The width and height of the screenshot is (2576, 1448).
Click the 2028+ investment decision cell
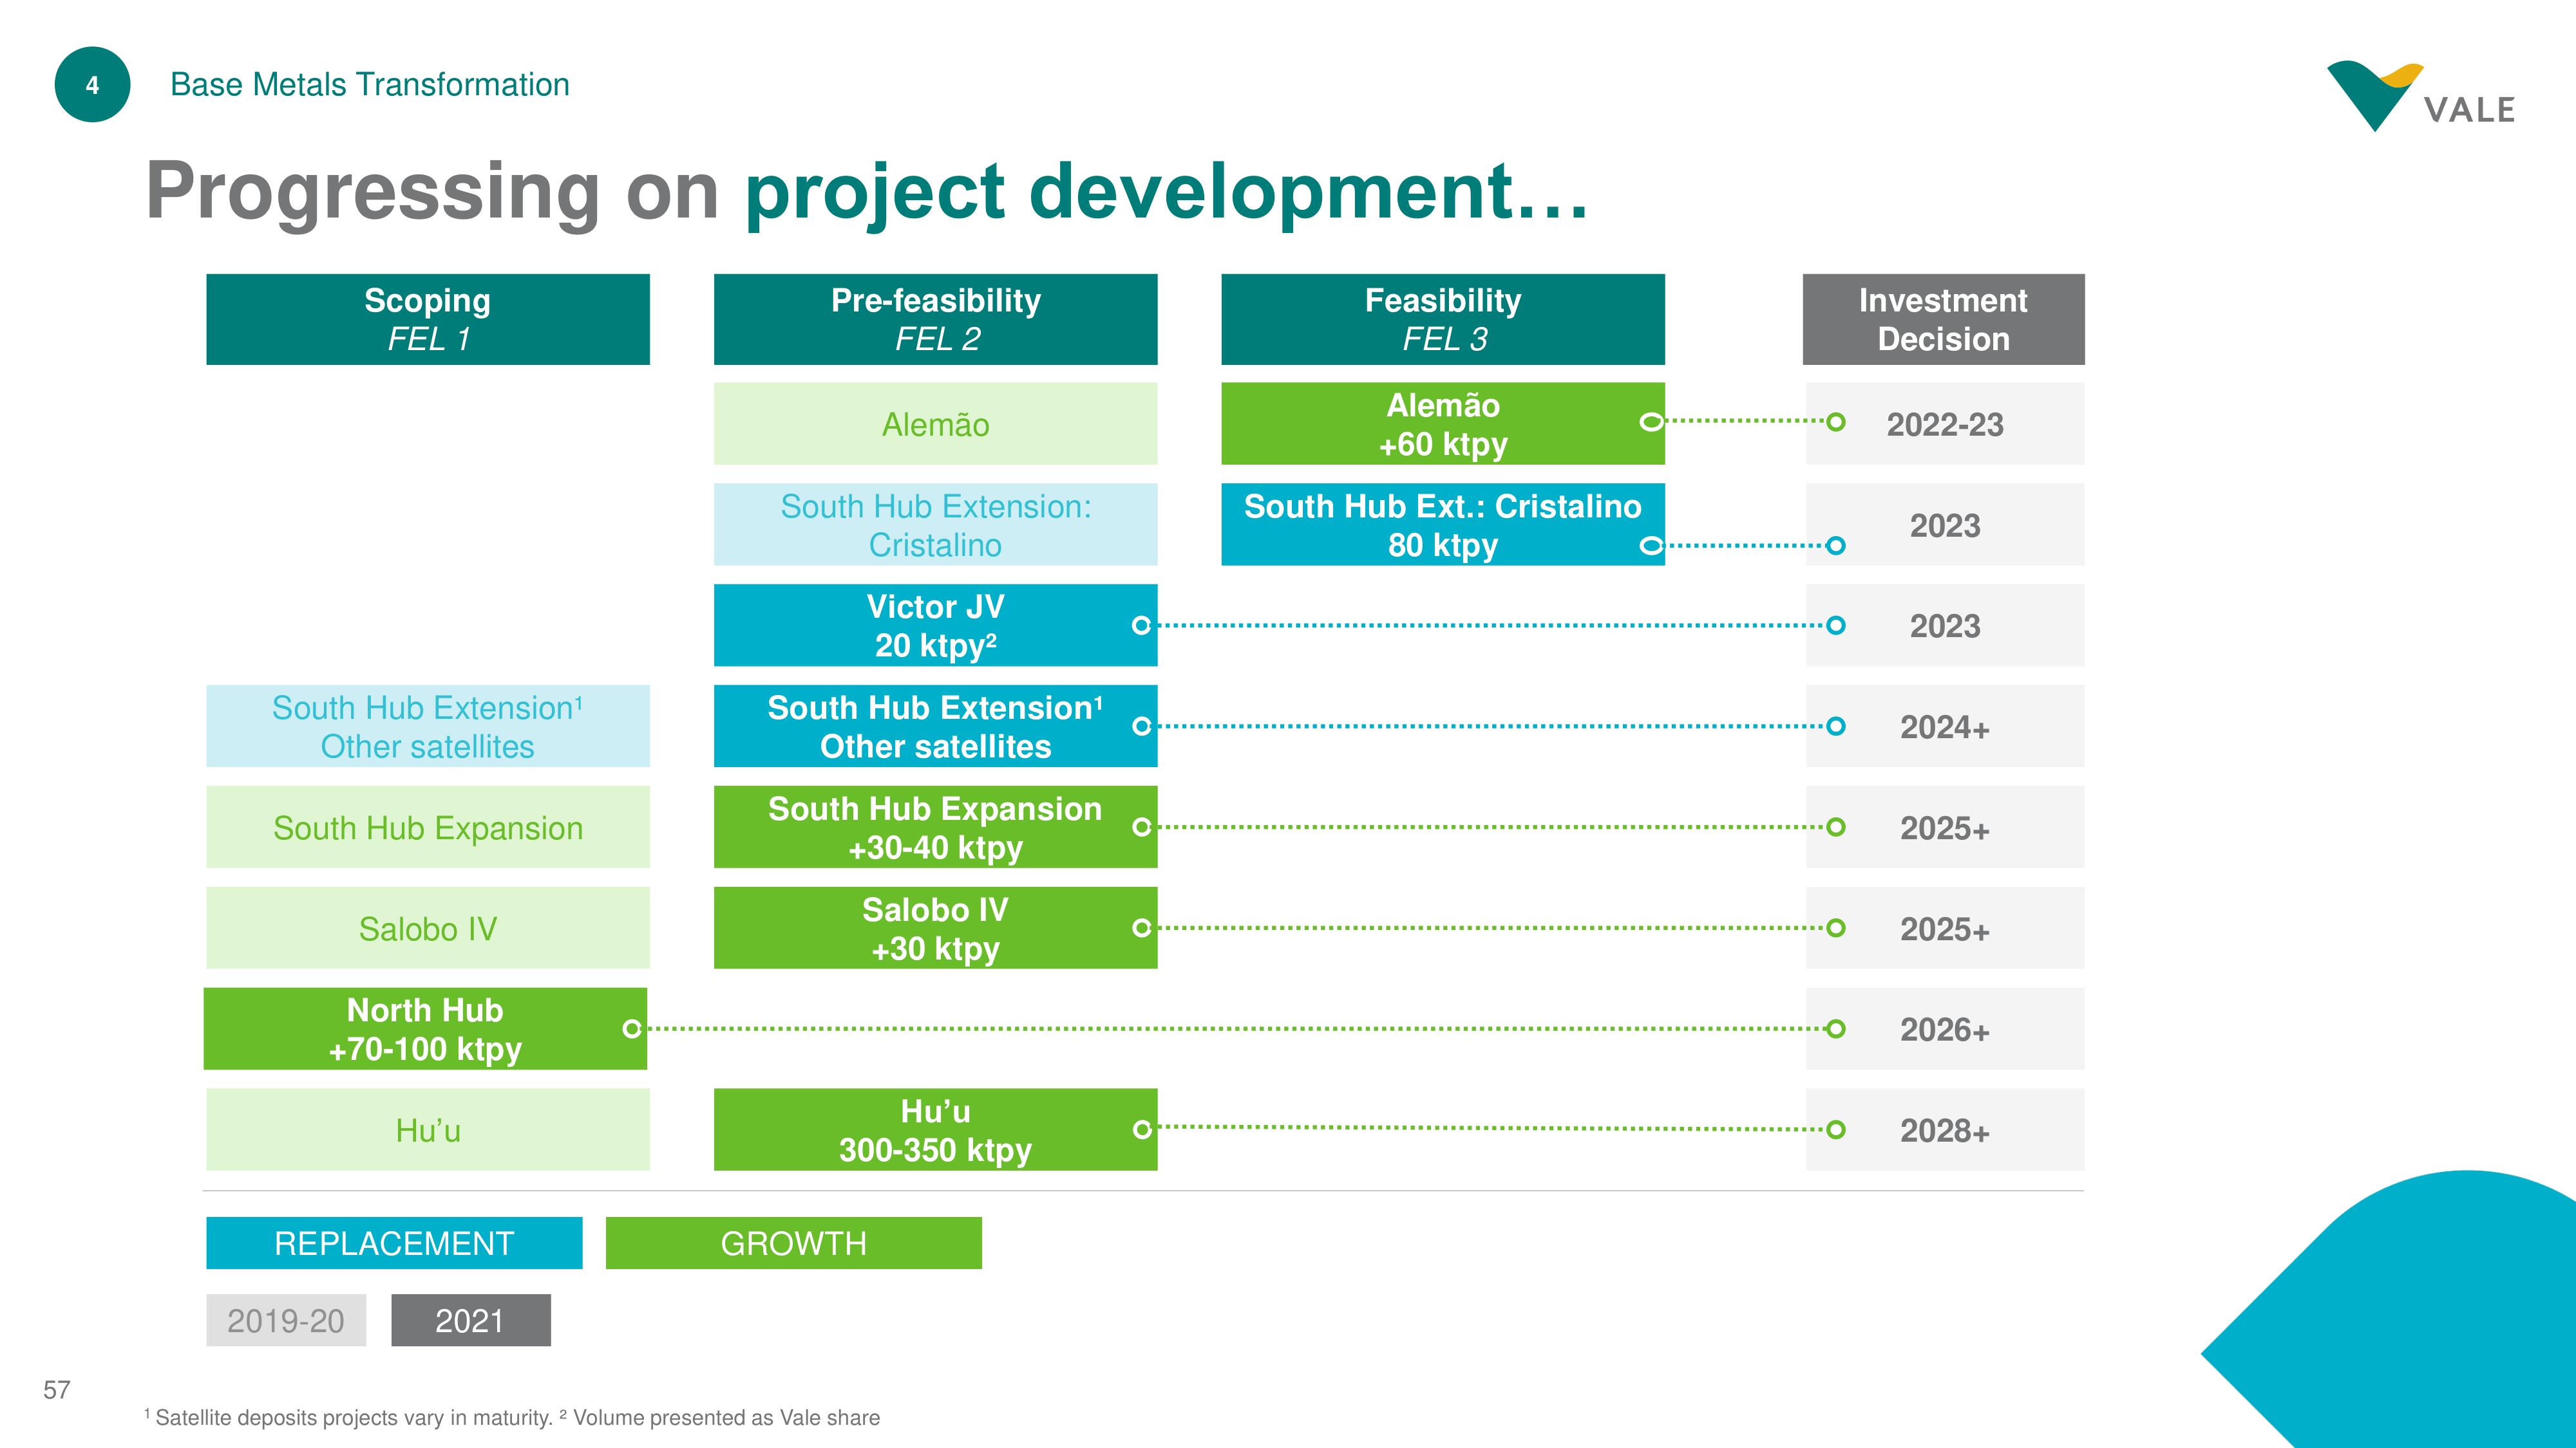[x=1945, y=1130]
